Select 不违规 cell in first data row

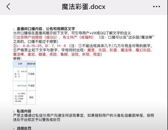(31, 74)
